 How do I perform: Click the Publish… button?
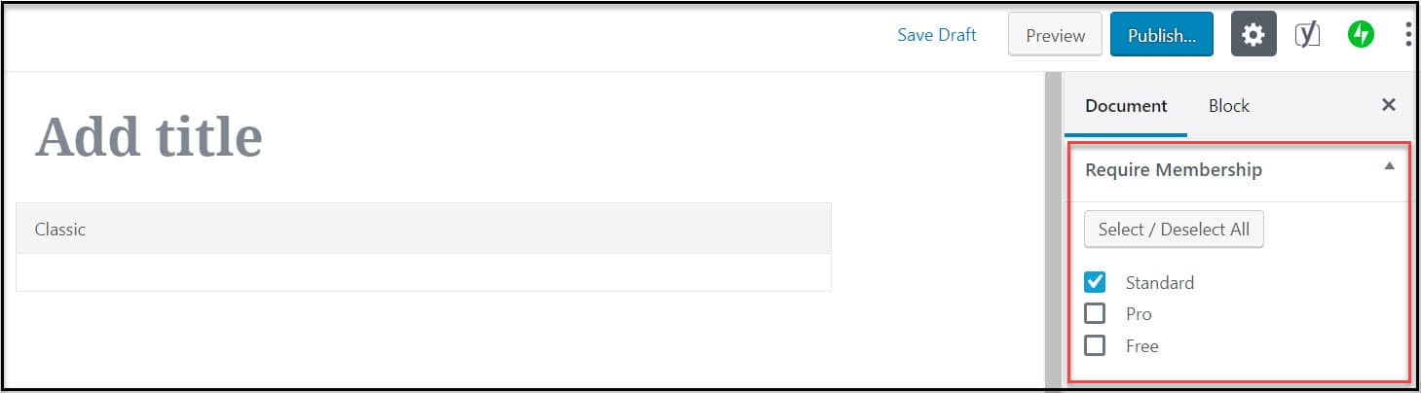pyautogui.click(x=1161, y=35)
